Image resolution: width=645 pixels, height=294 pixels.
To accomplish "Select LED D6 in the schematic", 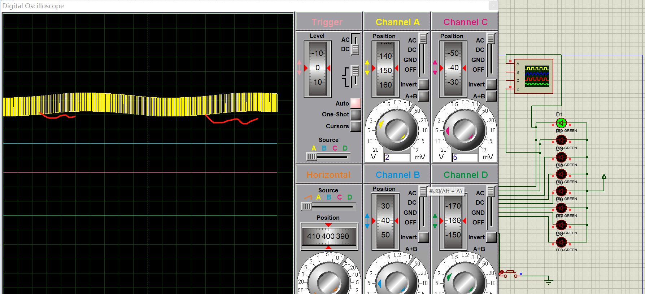I will pyautogui.click(x=561, y=208).
